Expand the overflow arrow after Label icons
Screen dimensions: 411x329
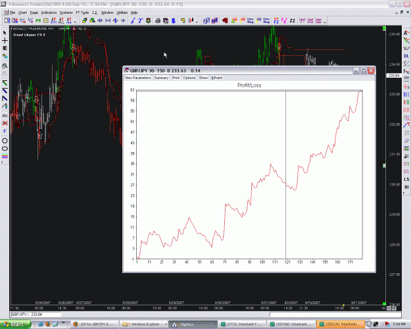pyautogui.click(x=325, y=22)
